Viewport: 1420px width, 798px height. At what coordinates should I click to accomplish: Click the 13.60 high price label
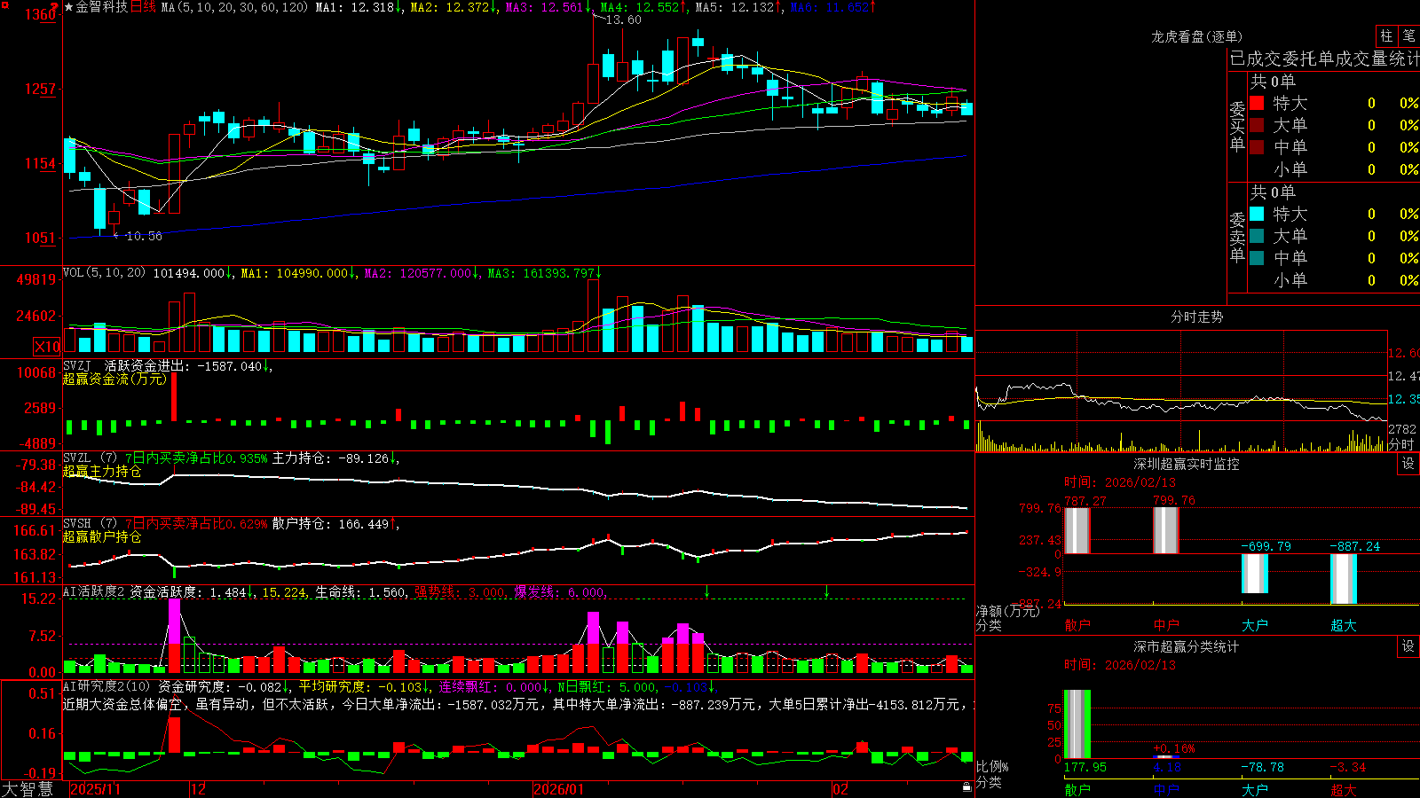pyautogui.click(x=624, y=20)
